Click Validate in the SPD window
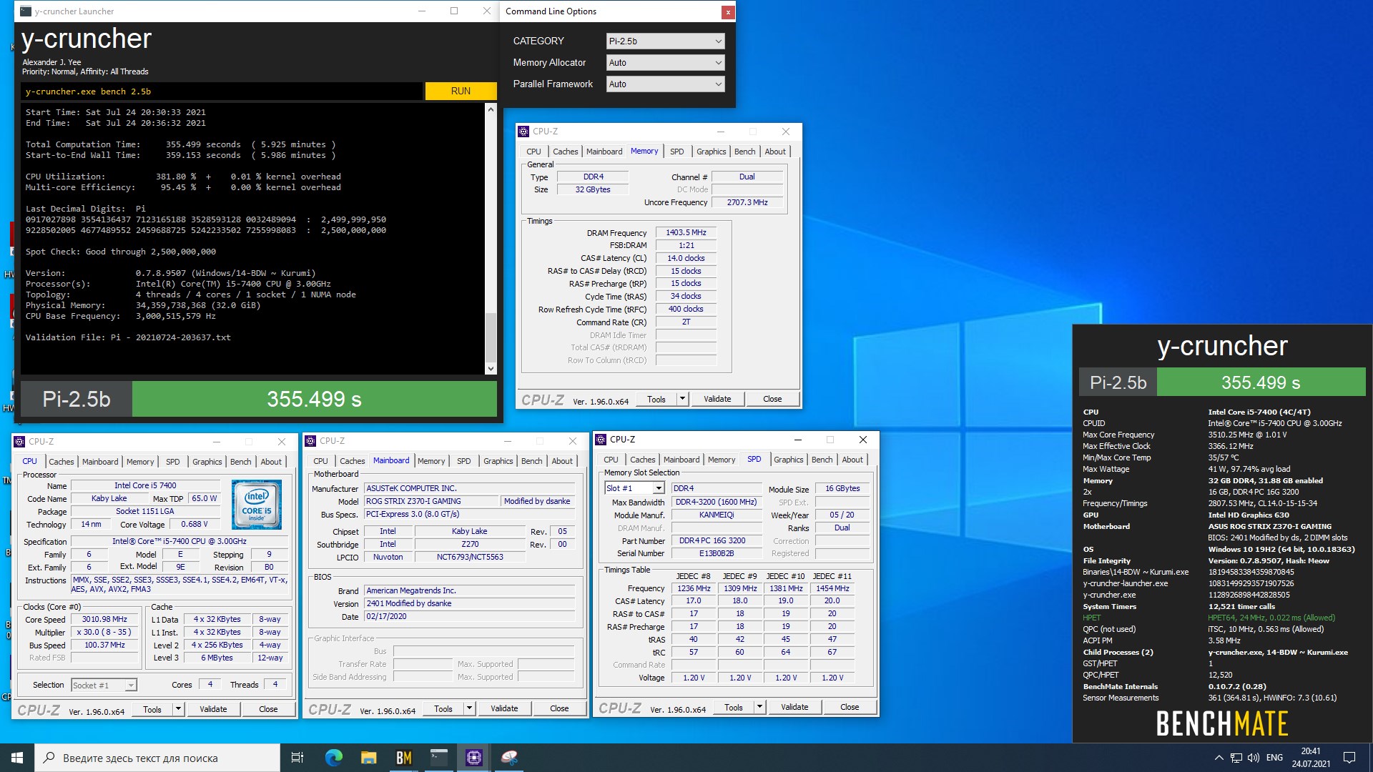 click(794, 707)
